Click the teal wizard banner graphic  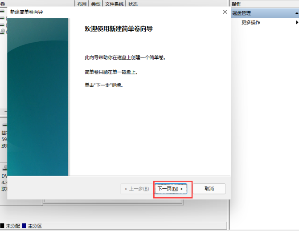click(38, 97)
